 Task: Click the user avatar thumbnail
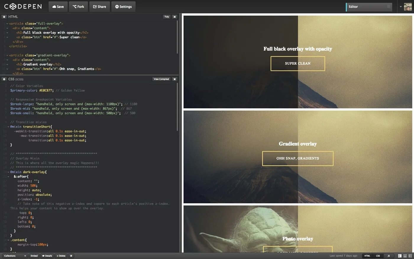(x=407, y=7)
